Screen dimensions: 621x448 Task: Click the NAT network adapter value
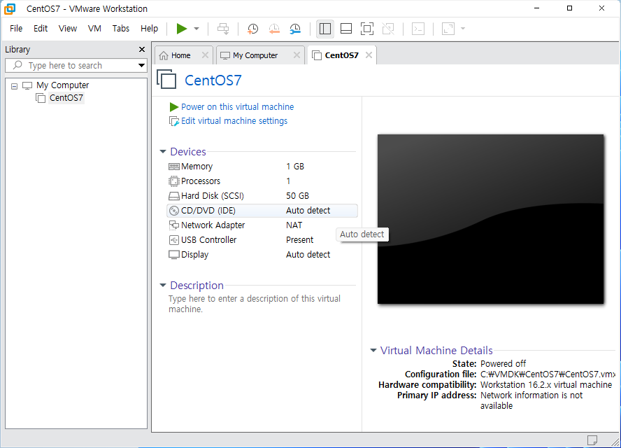tap(294, 225)
